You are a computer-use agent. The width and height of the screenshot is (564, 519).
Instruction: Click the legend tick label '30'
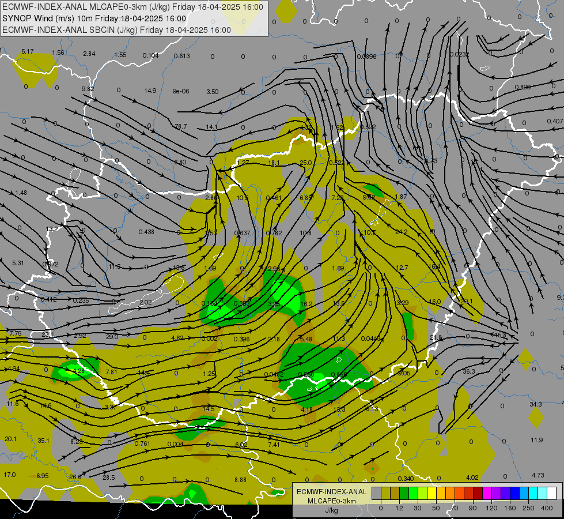point(418,508)
